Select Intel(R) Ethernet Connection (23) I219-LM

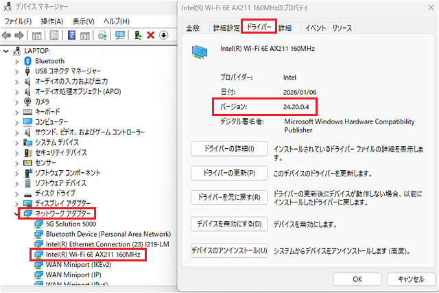[108, 244]
